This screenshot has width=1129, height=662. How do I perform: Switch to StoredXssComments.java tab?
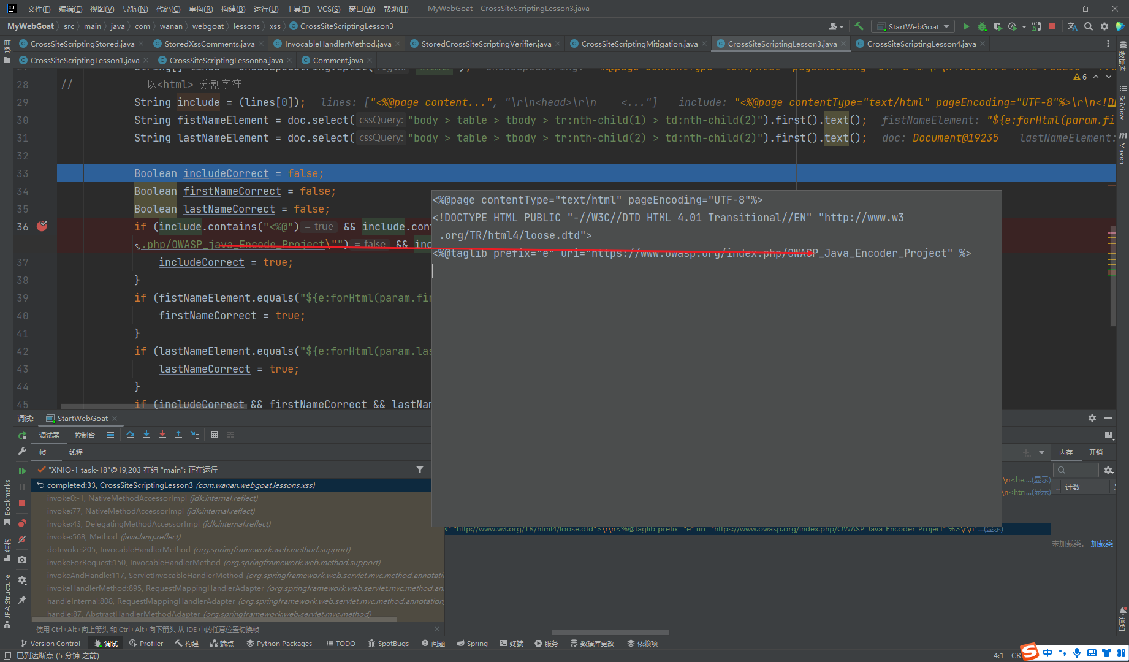click(209, 44)
